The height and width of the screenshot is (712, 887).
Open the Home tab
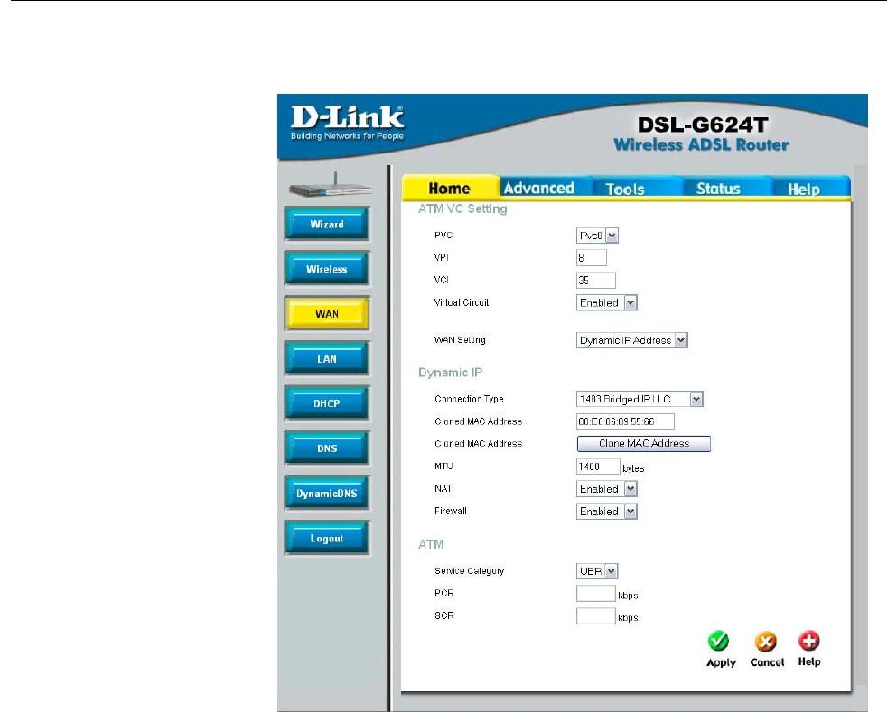[450, 189]
